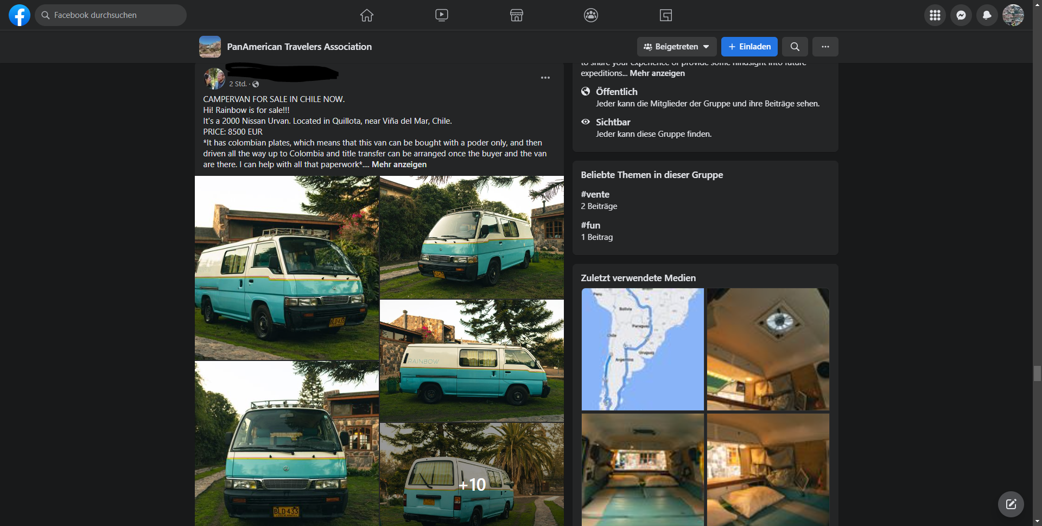
Task: Open the Watch video icon
Action: [442, 15]
